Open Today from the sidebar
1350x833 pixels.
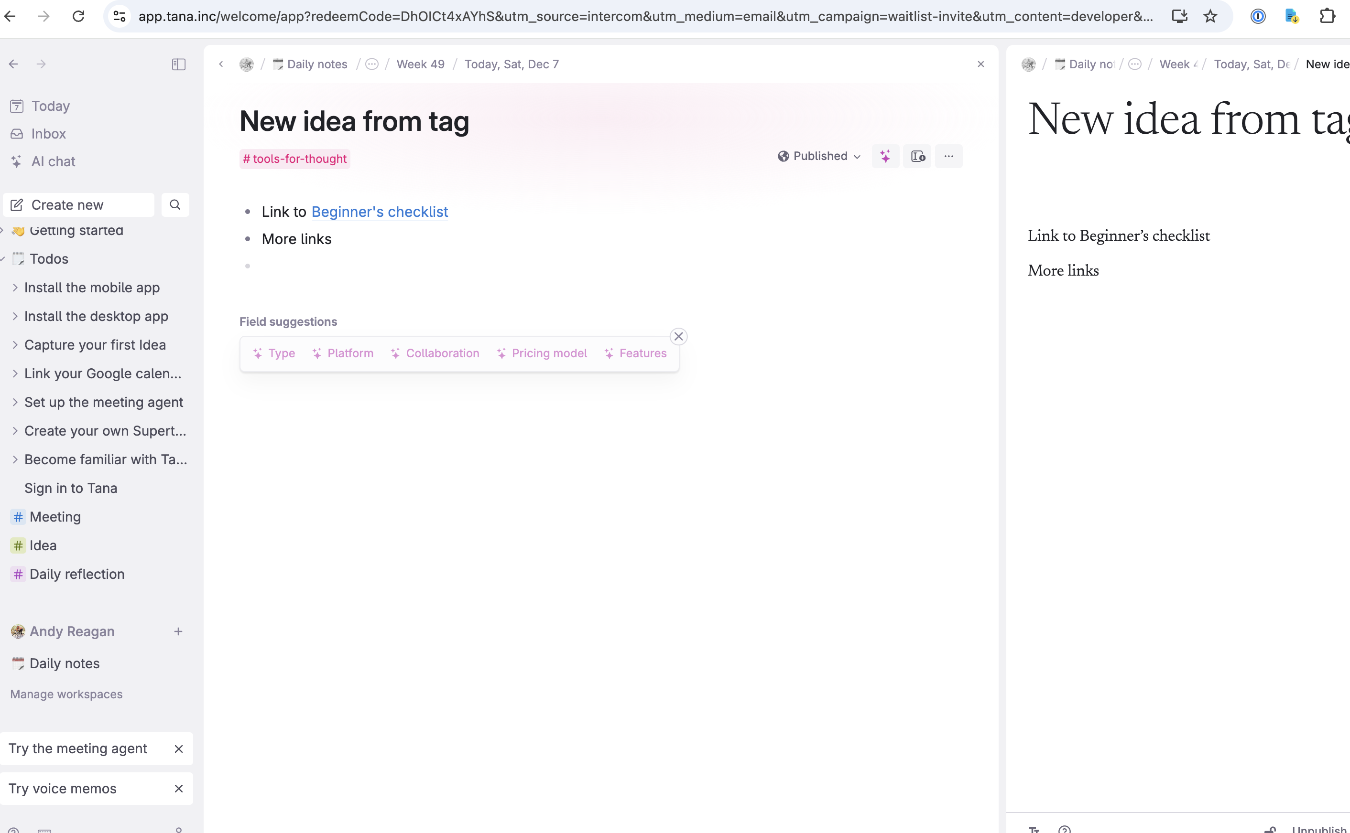tap(50, 106)
